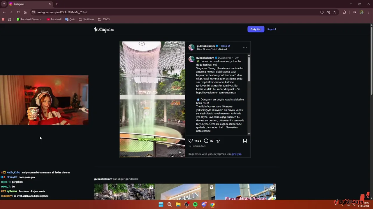The image size is (373, 209).
Task: Click the forward navigation arrow
Action: tap(11, 12)
